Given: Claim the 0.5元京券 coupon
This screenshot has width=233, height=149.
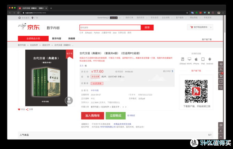Looking at the screenshot, I should (97, 84).
